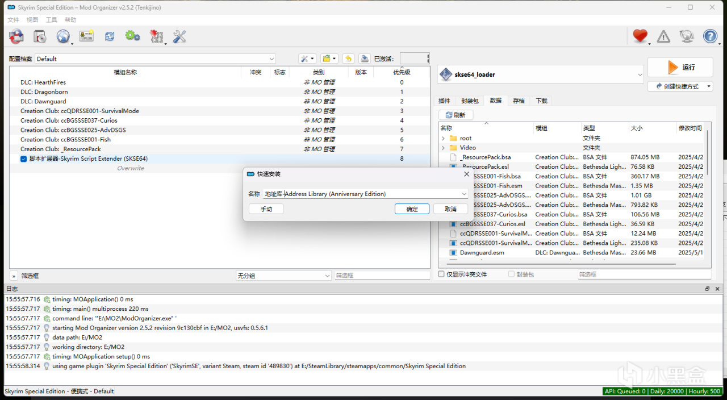727x400 pixels.
Task: Open the 视图 menu
Action: 32,20
